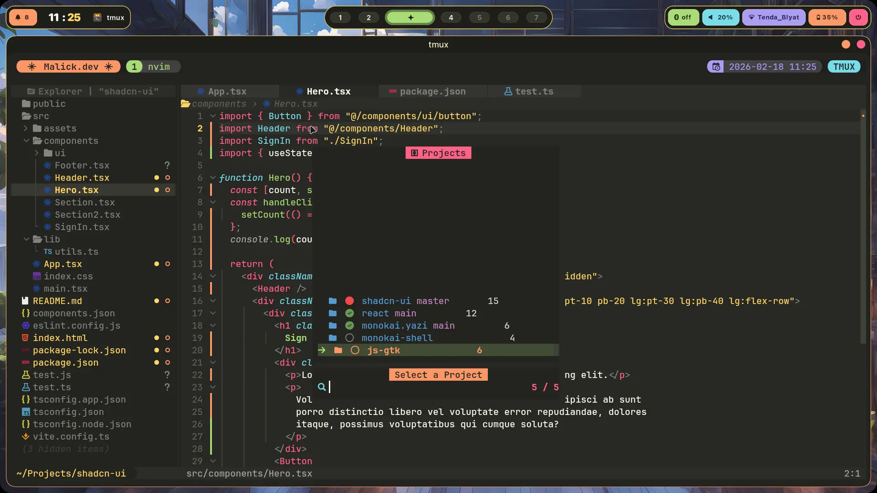The image size is (877, 493).
Task: Switch to workspace 2
Action: 369,17
